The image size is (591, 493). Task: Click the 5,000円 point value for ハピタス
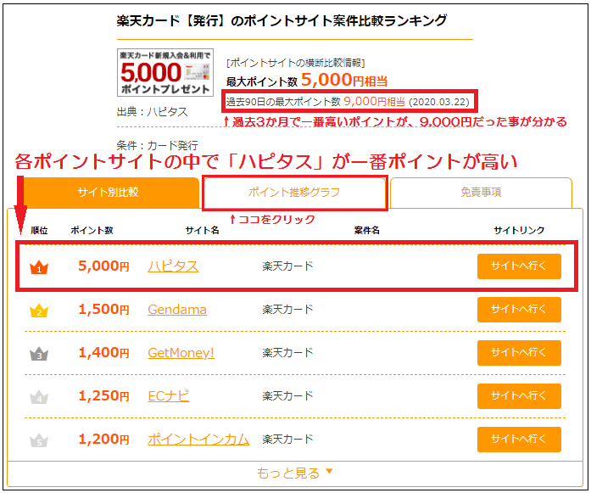point(103,266)
